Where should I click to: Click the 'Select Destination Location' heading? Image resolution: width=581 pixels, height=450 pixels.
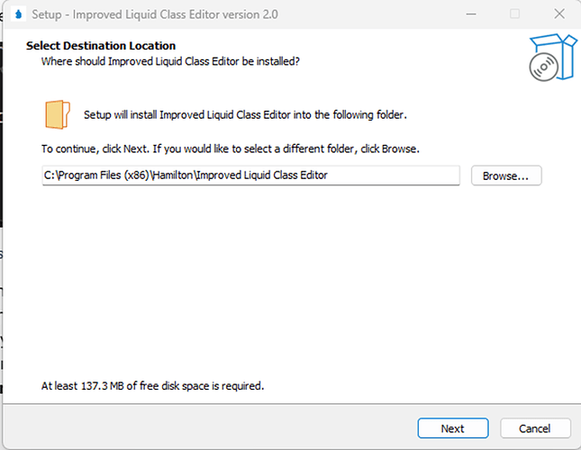(x=101, y=46)
